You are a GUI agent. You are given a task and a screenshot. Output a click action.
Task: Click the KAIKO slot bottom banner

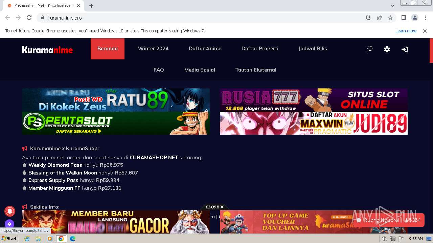coord(116,222)
